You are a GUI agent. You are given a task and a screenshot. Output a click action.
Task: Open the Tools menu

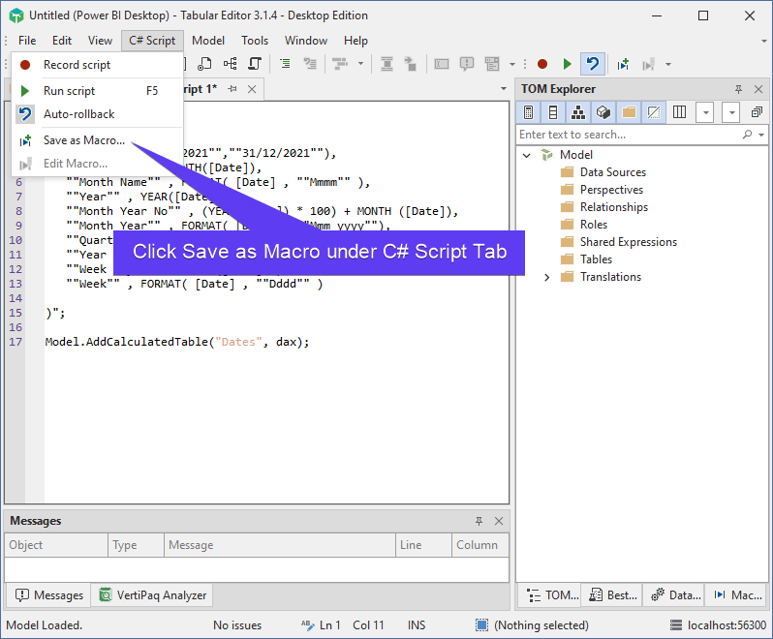(x=255, y=41)
